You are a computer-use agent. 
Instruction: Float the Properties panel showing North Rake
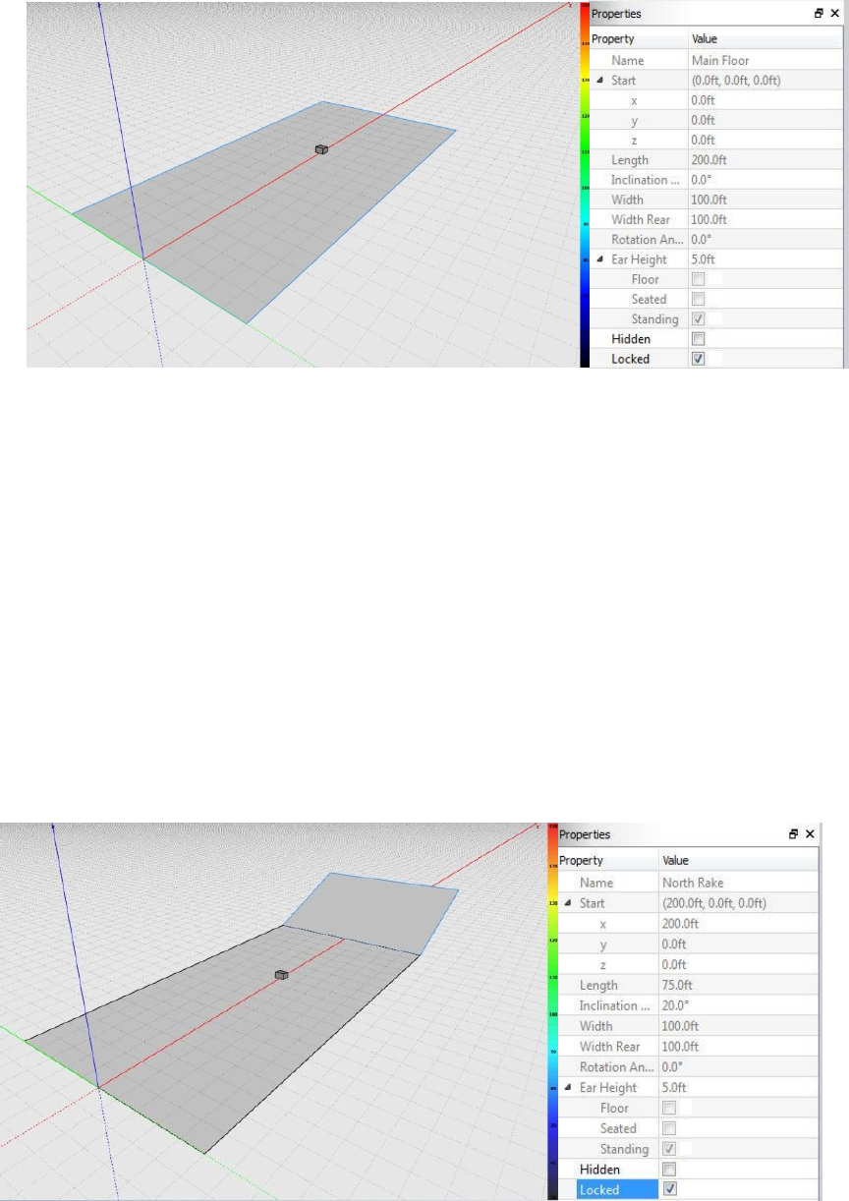(794, 833)
